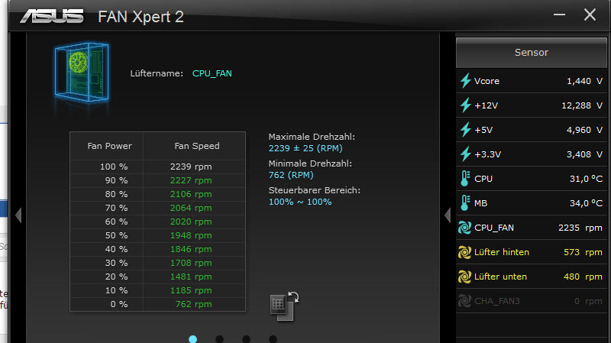Click the CPU_FAN fan name label
The image size is (611, 343).
pos(212,73)
